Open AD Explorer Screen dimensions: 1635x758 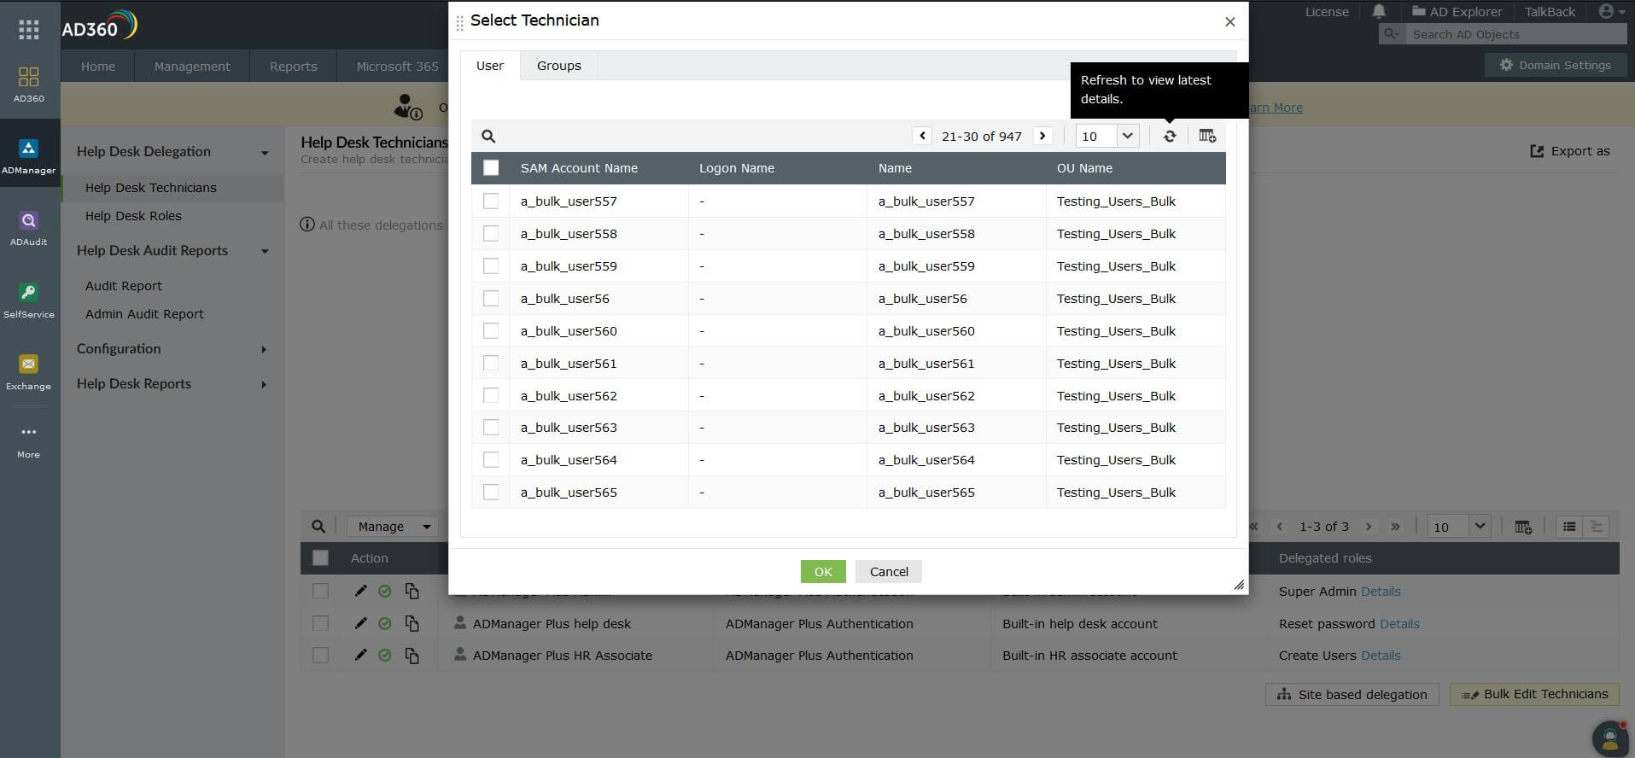[x=1457, y=12]
